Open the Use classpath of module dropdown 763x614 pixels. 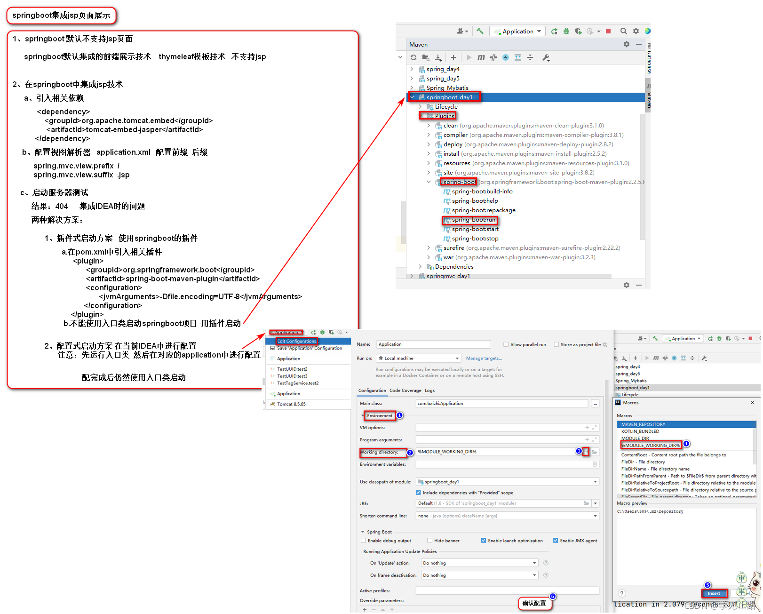coord(507,482)
